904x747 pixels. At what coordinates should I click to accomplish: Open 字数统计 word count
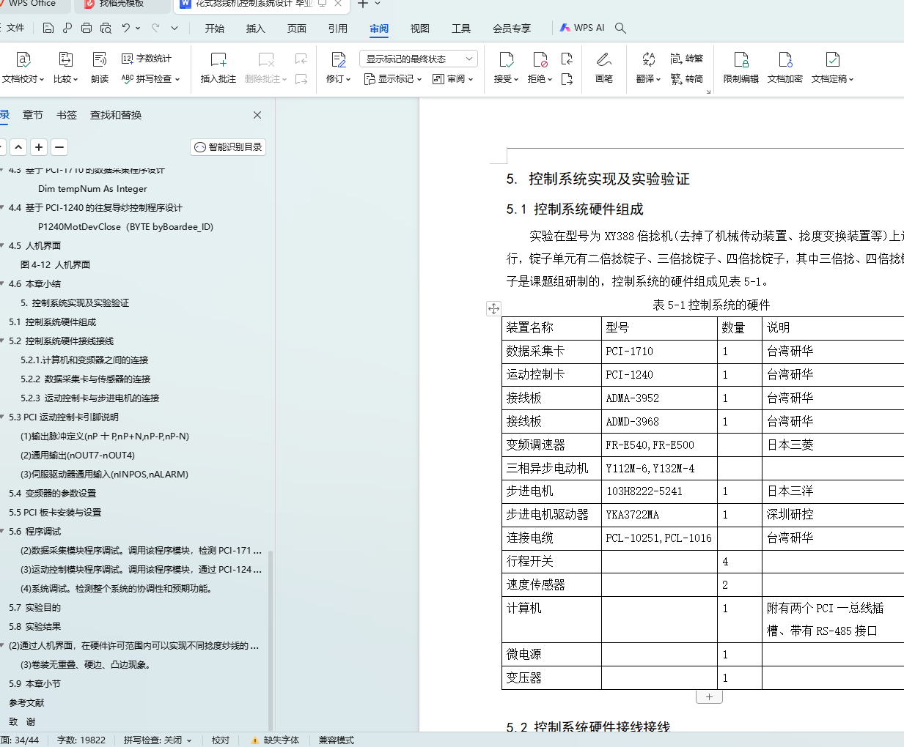tap(147, 59)
